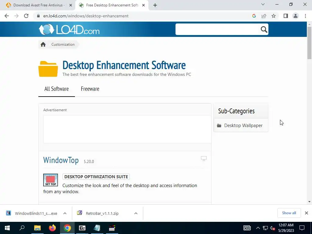
Task: Click the Sub-Categories heading
Action: coord(236,111)
